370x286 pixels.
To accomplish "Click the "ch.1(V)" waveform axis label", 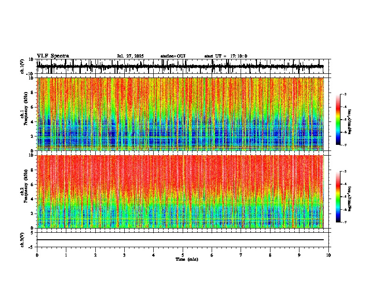I will point(22,66).
